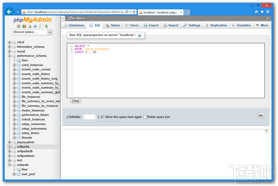Click the browser Forward arrow button

pos(17,12)
